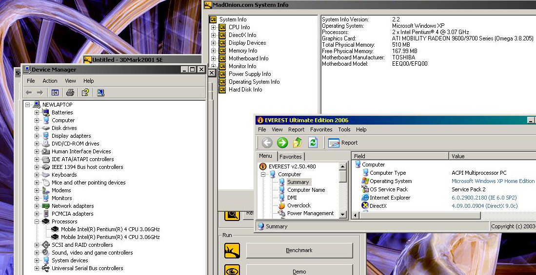536x275 pixels.
Task: Click the Value column header in EVEREST
Action: coord(492,156)
